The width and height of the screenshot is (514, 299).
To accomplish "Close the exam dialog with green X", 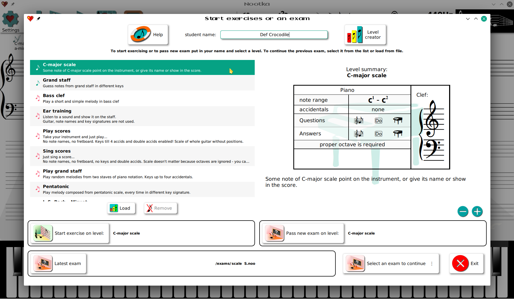I will click(x=484, y=19).
